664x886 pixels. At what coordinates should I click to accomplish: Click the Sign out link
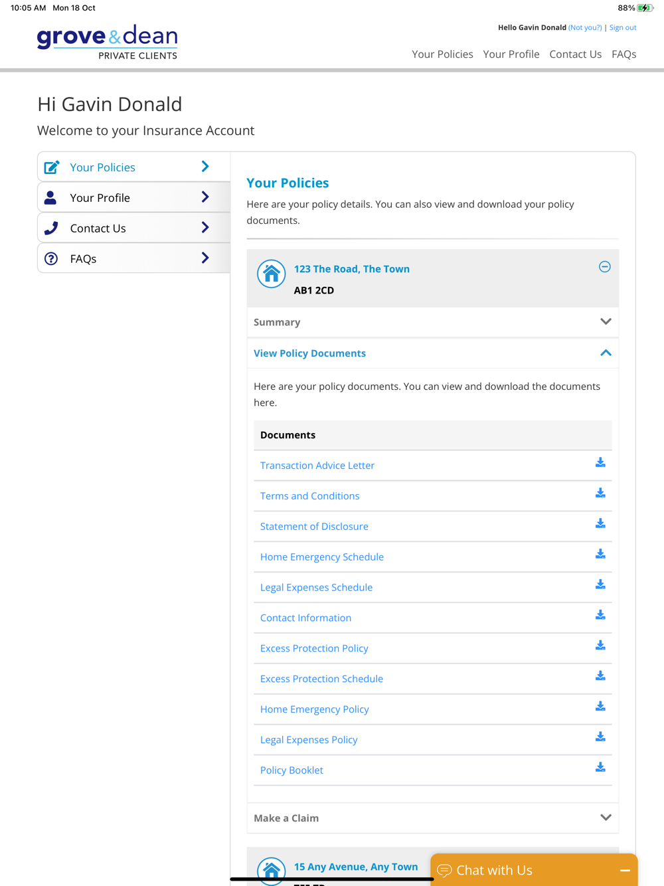tap(623, 28)
